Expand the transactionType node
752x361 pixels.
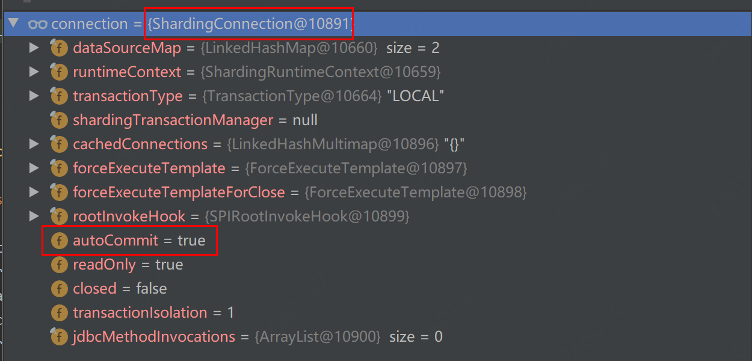[x=34, y=96]
